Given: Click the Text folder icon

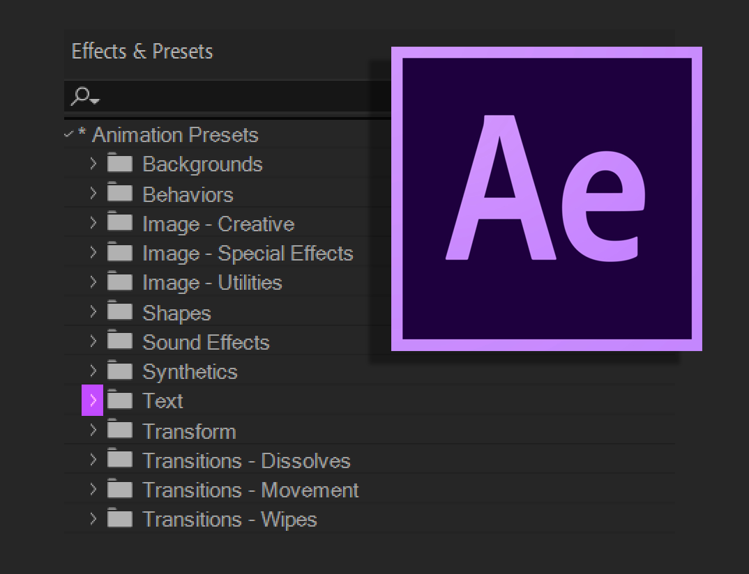Looking at the screenshot, I should pos(119,399).
